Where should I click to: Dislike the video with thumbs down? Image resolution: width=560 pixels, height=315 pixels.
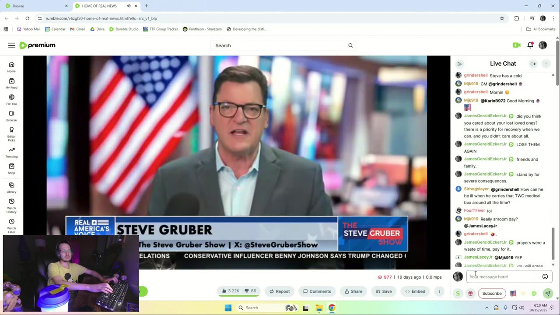pos(250,291)
